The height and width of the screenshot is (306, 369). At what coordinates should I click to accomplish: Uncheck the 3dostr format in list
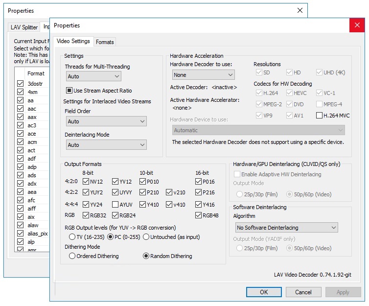tap(20, 84)
